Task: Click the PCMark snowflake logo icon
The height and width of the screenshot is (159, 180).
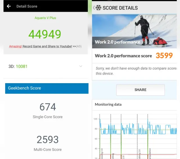Action: pos(98,8)
